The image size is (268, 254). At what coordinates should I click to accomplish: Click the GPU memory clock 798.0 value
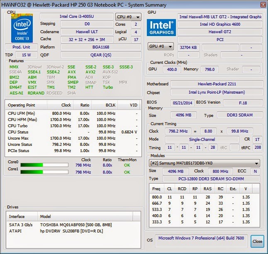tap(210, 69)
